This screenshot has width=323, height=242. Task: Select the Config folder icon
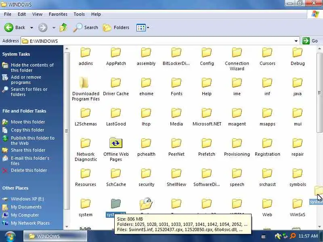207,52
